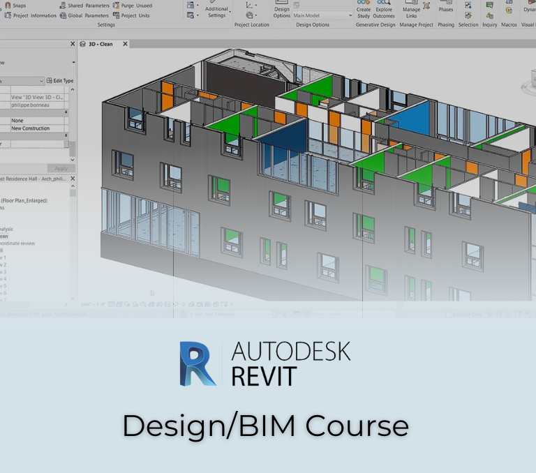Click upper icon in Inquiry panel

point(489,6)
